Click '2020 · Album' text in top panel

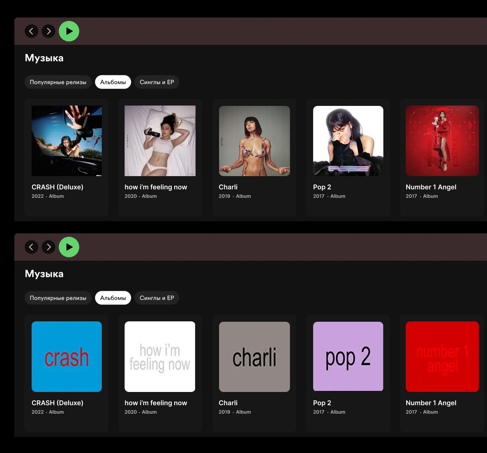[141, 196]
